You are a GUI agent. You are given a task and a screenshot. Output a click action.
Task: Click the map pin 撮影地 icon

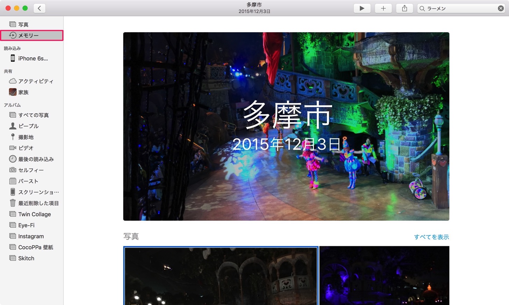13,137
